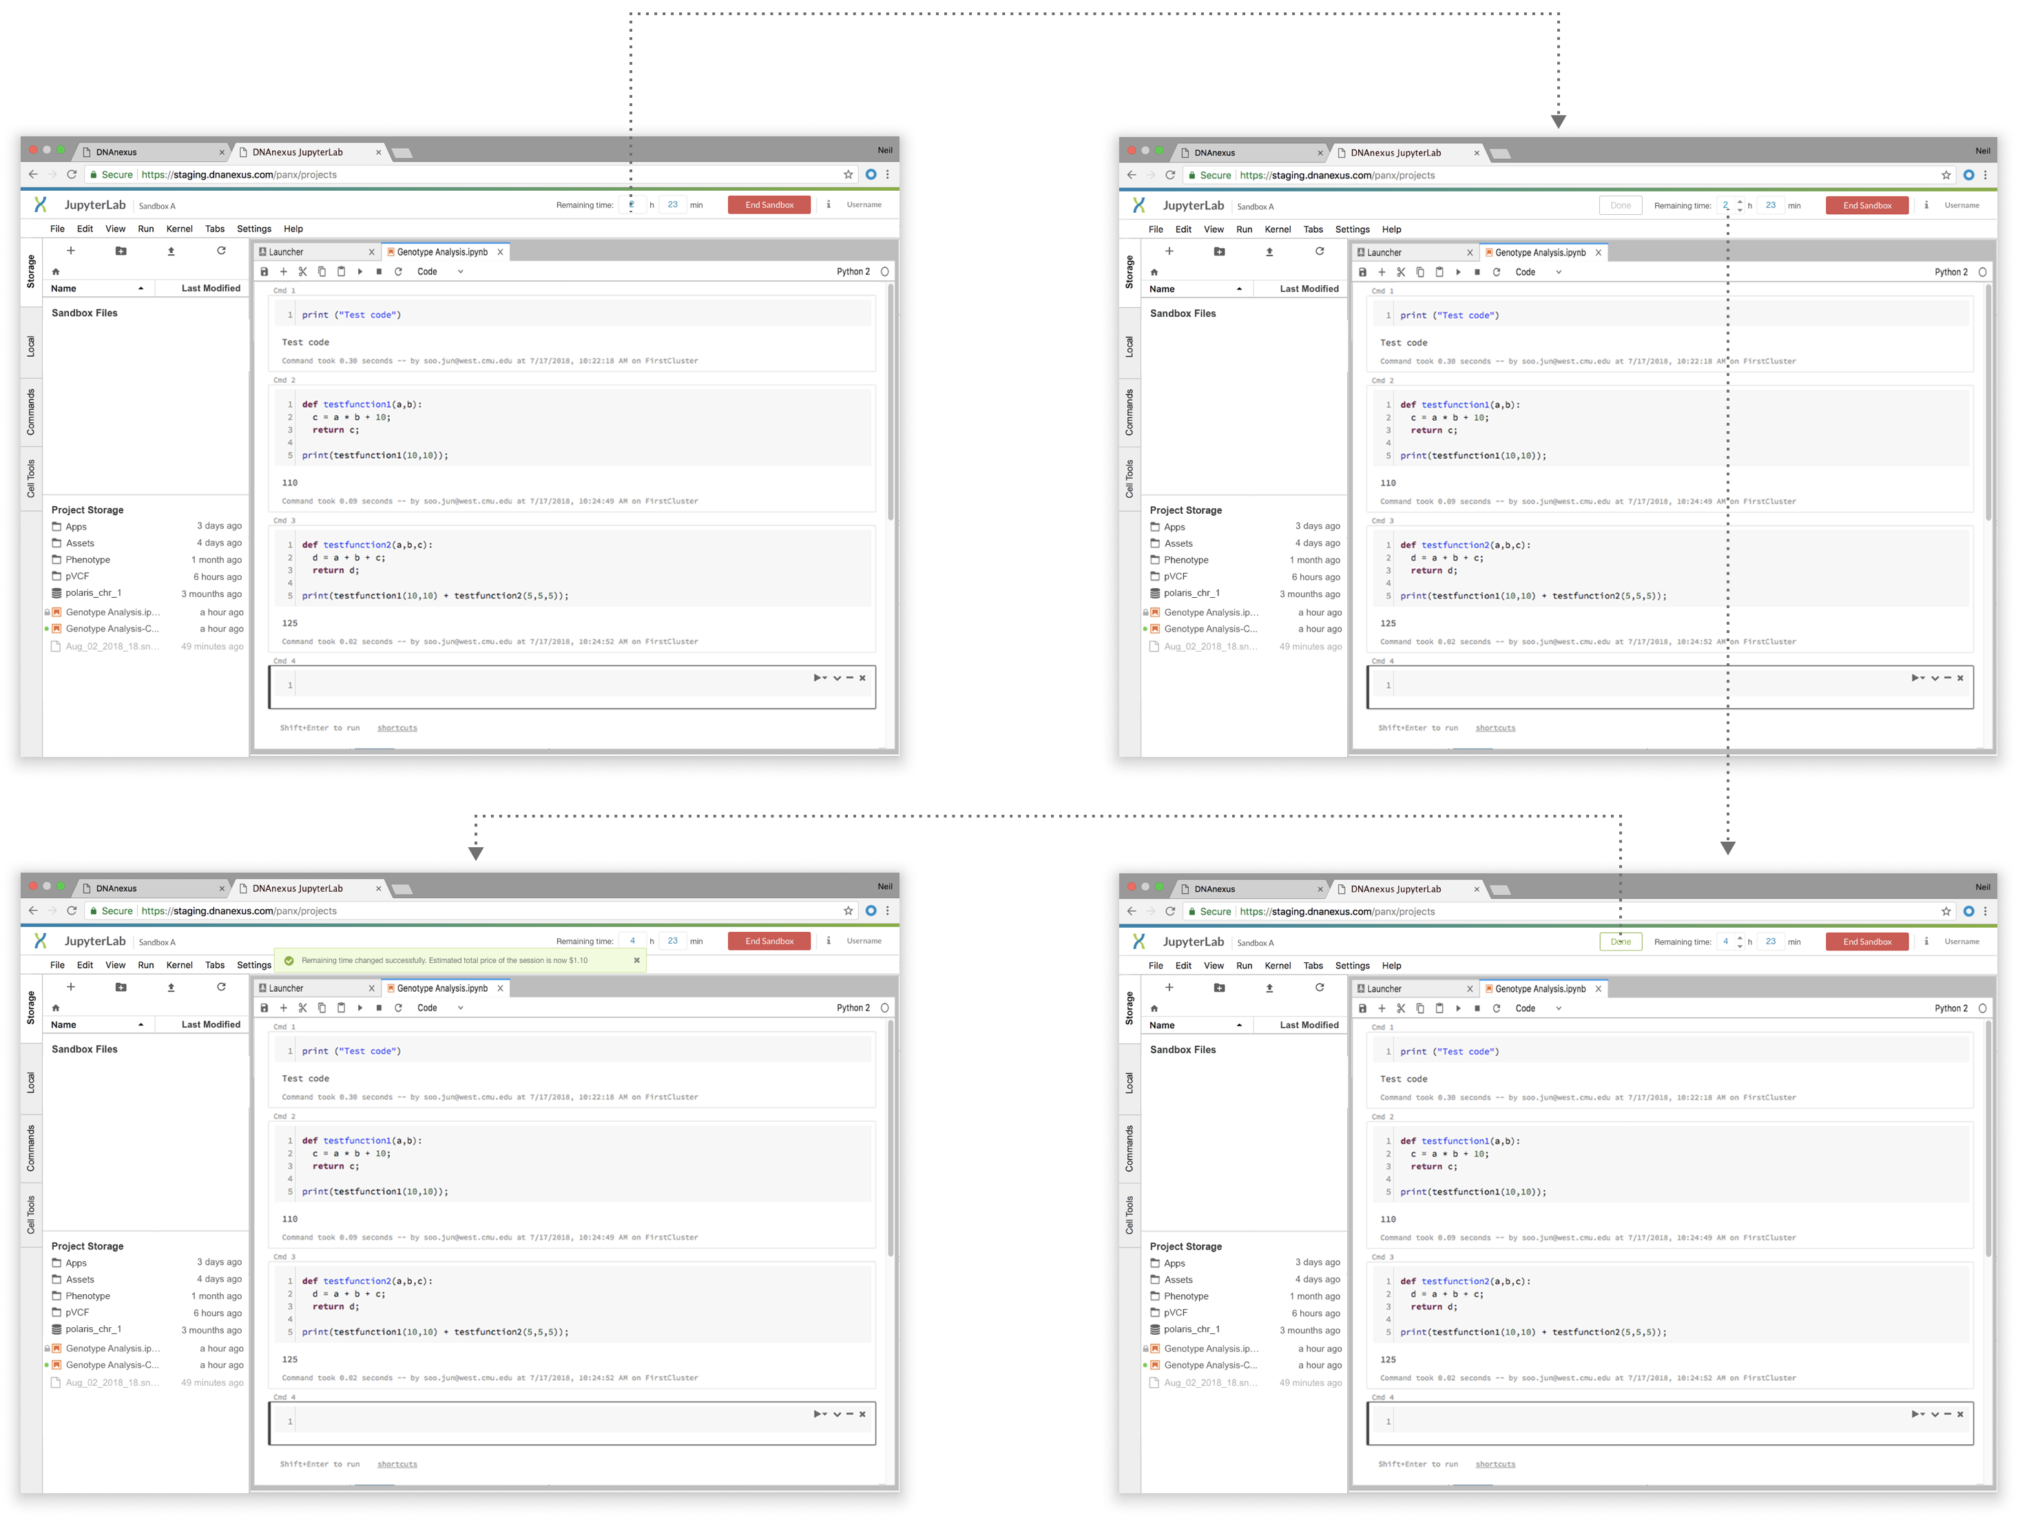Switch to the Launcher tab
Viewport: 2018px width, 1529px height.
pyautogui.click(x=287, y=251)
